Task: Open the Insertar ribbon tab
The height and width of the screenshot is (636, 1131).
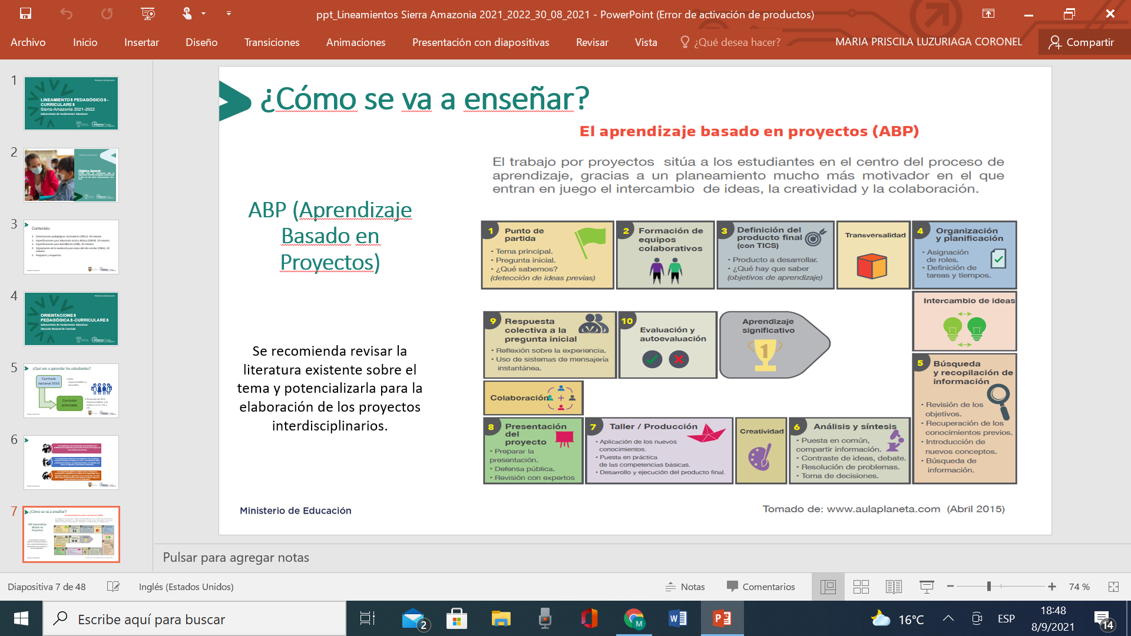Action: point(141,42)
